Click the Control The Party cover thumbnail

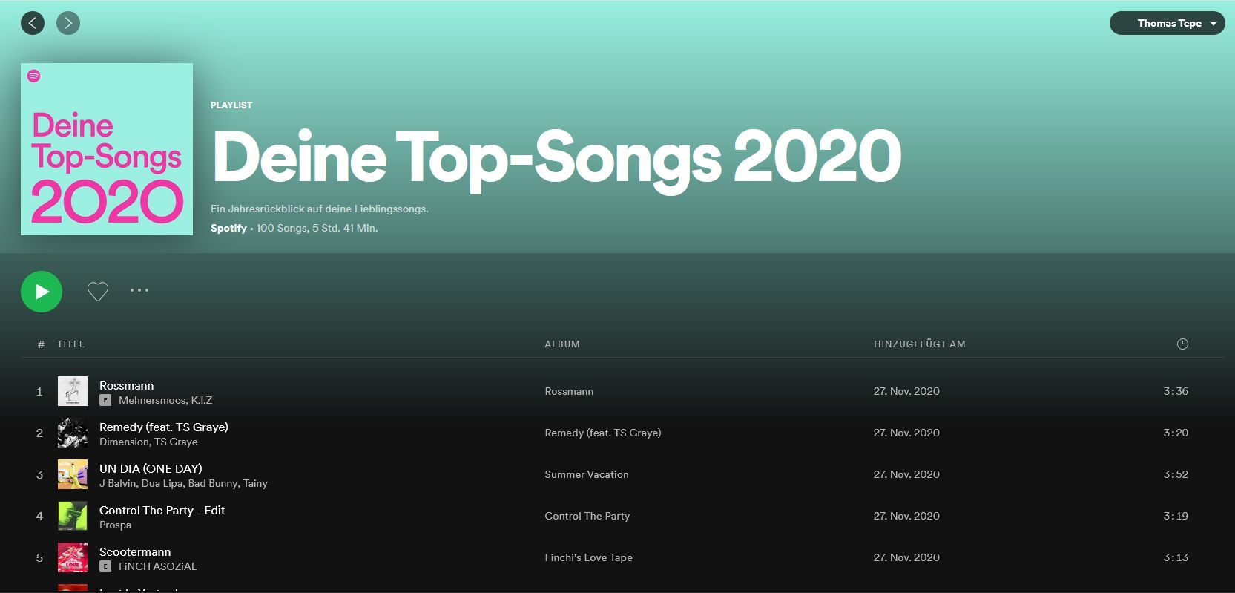(73, 516)
